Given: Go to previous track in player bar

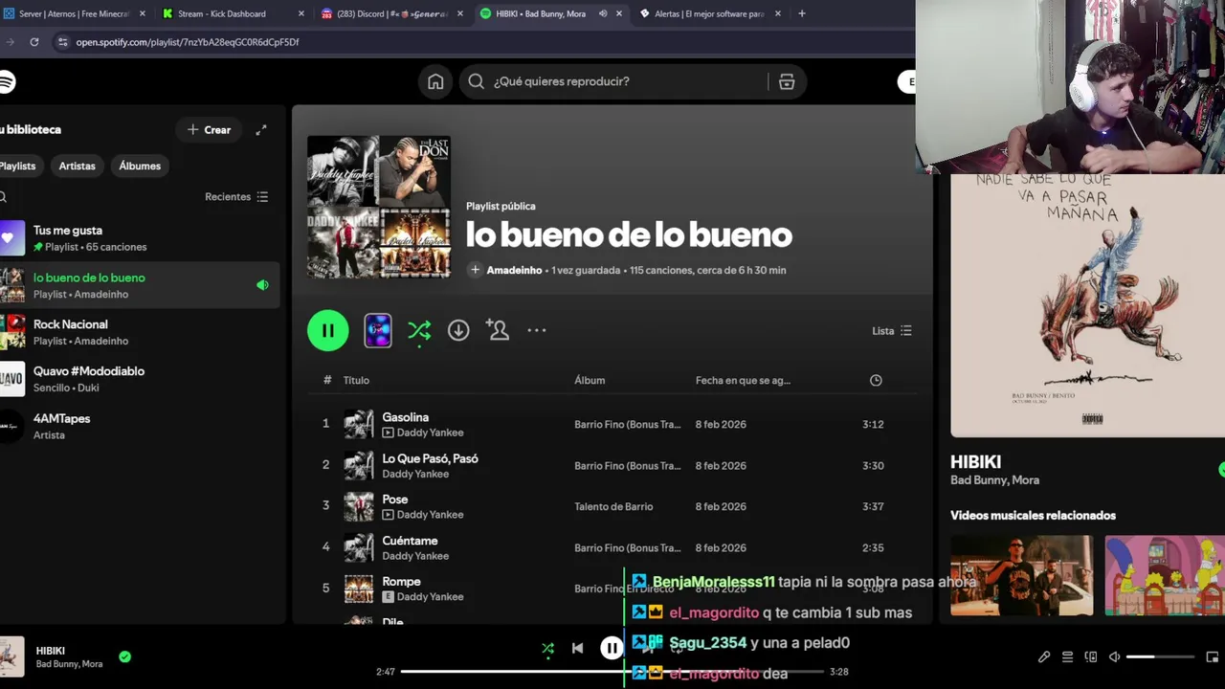Looking at the screenshot, I should [577, 648].
